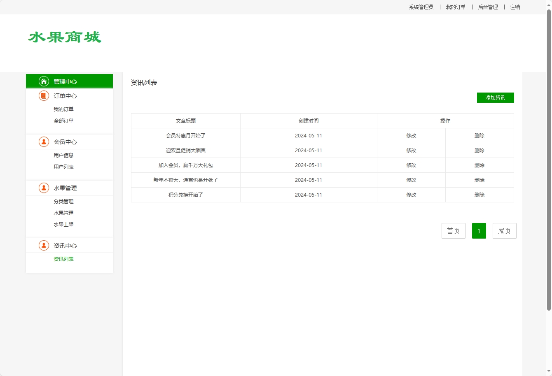The width and height of the screenshot is (552, 376).
Task: Edit the 会员特惠月开始了 article
Action: click(411, 136)
